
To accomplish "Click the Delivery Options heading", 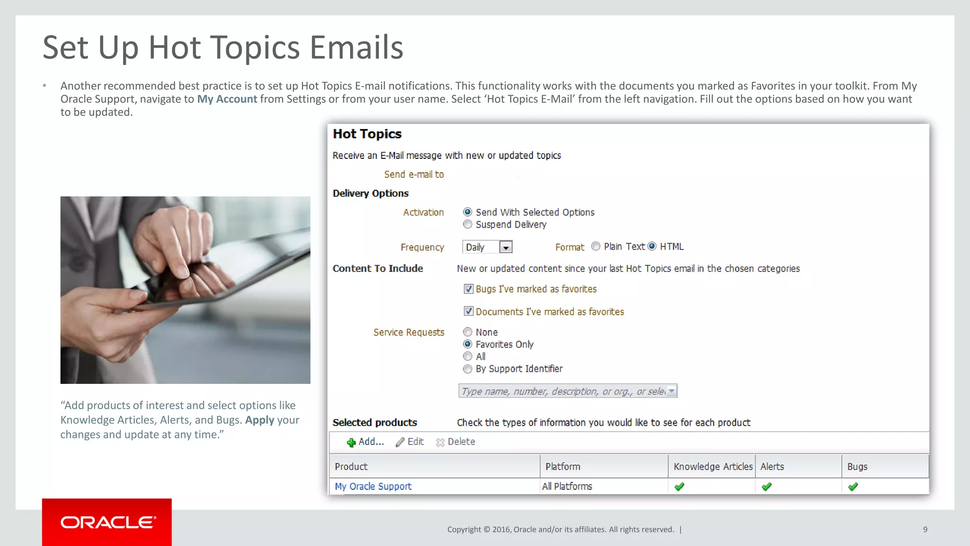I will pyautogui.click(x=370, y=193).
